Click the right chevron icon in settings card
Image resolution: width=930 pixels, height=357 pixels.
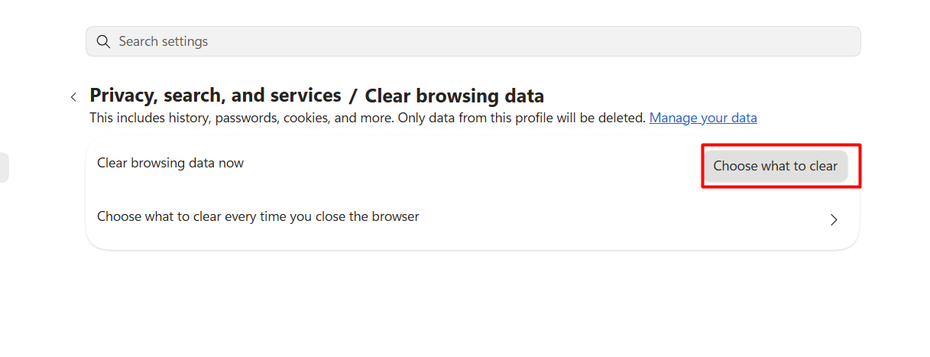[x=834, y=219]
